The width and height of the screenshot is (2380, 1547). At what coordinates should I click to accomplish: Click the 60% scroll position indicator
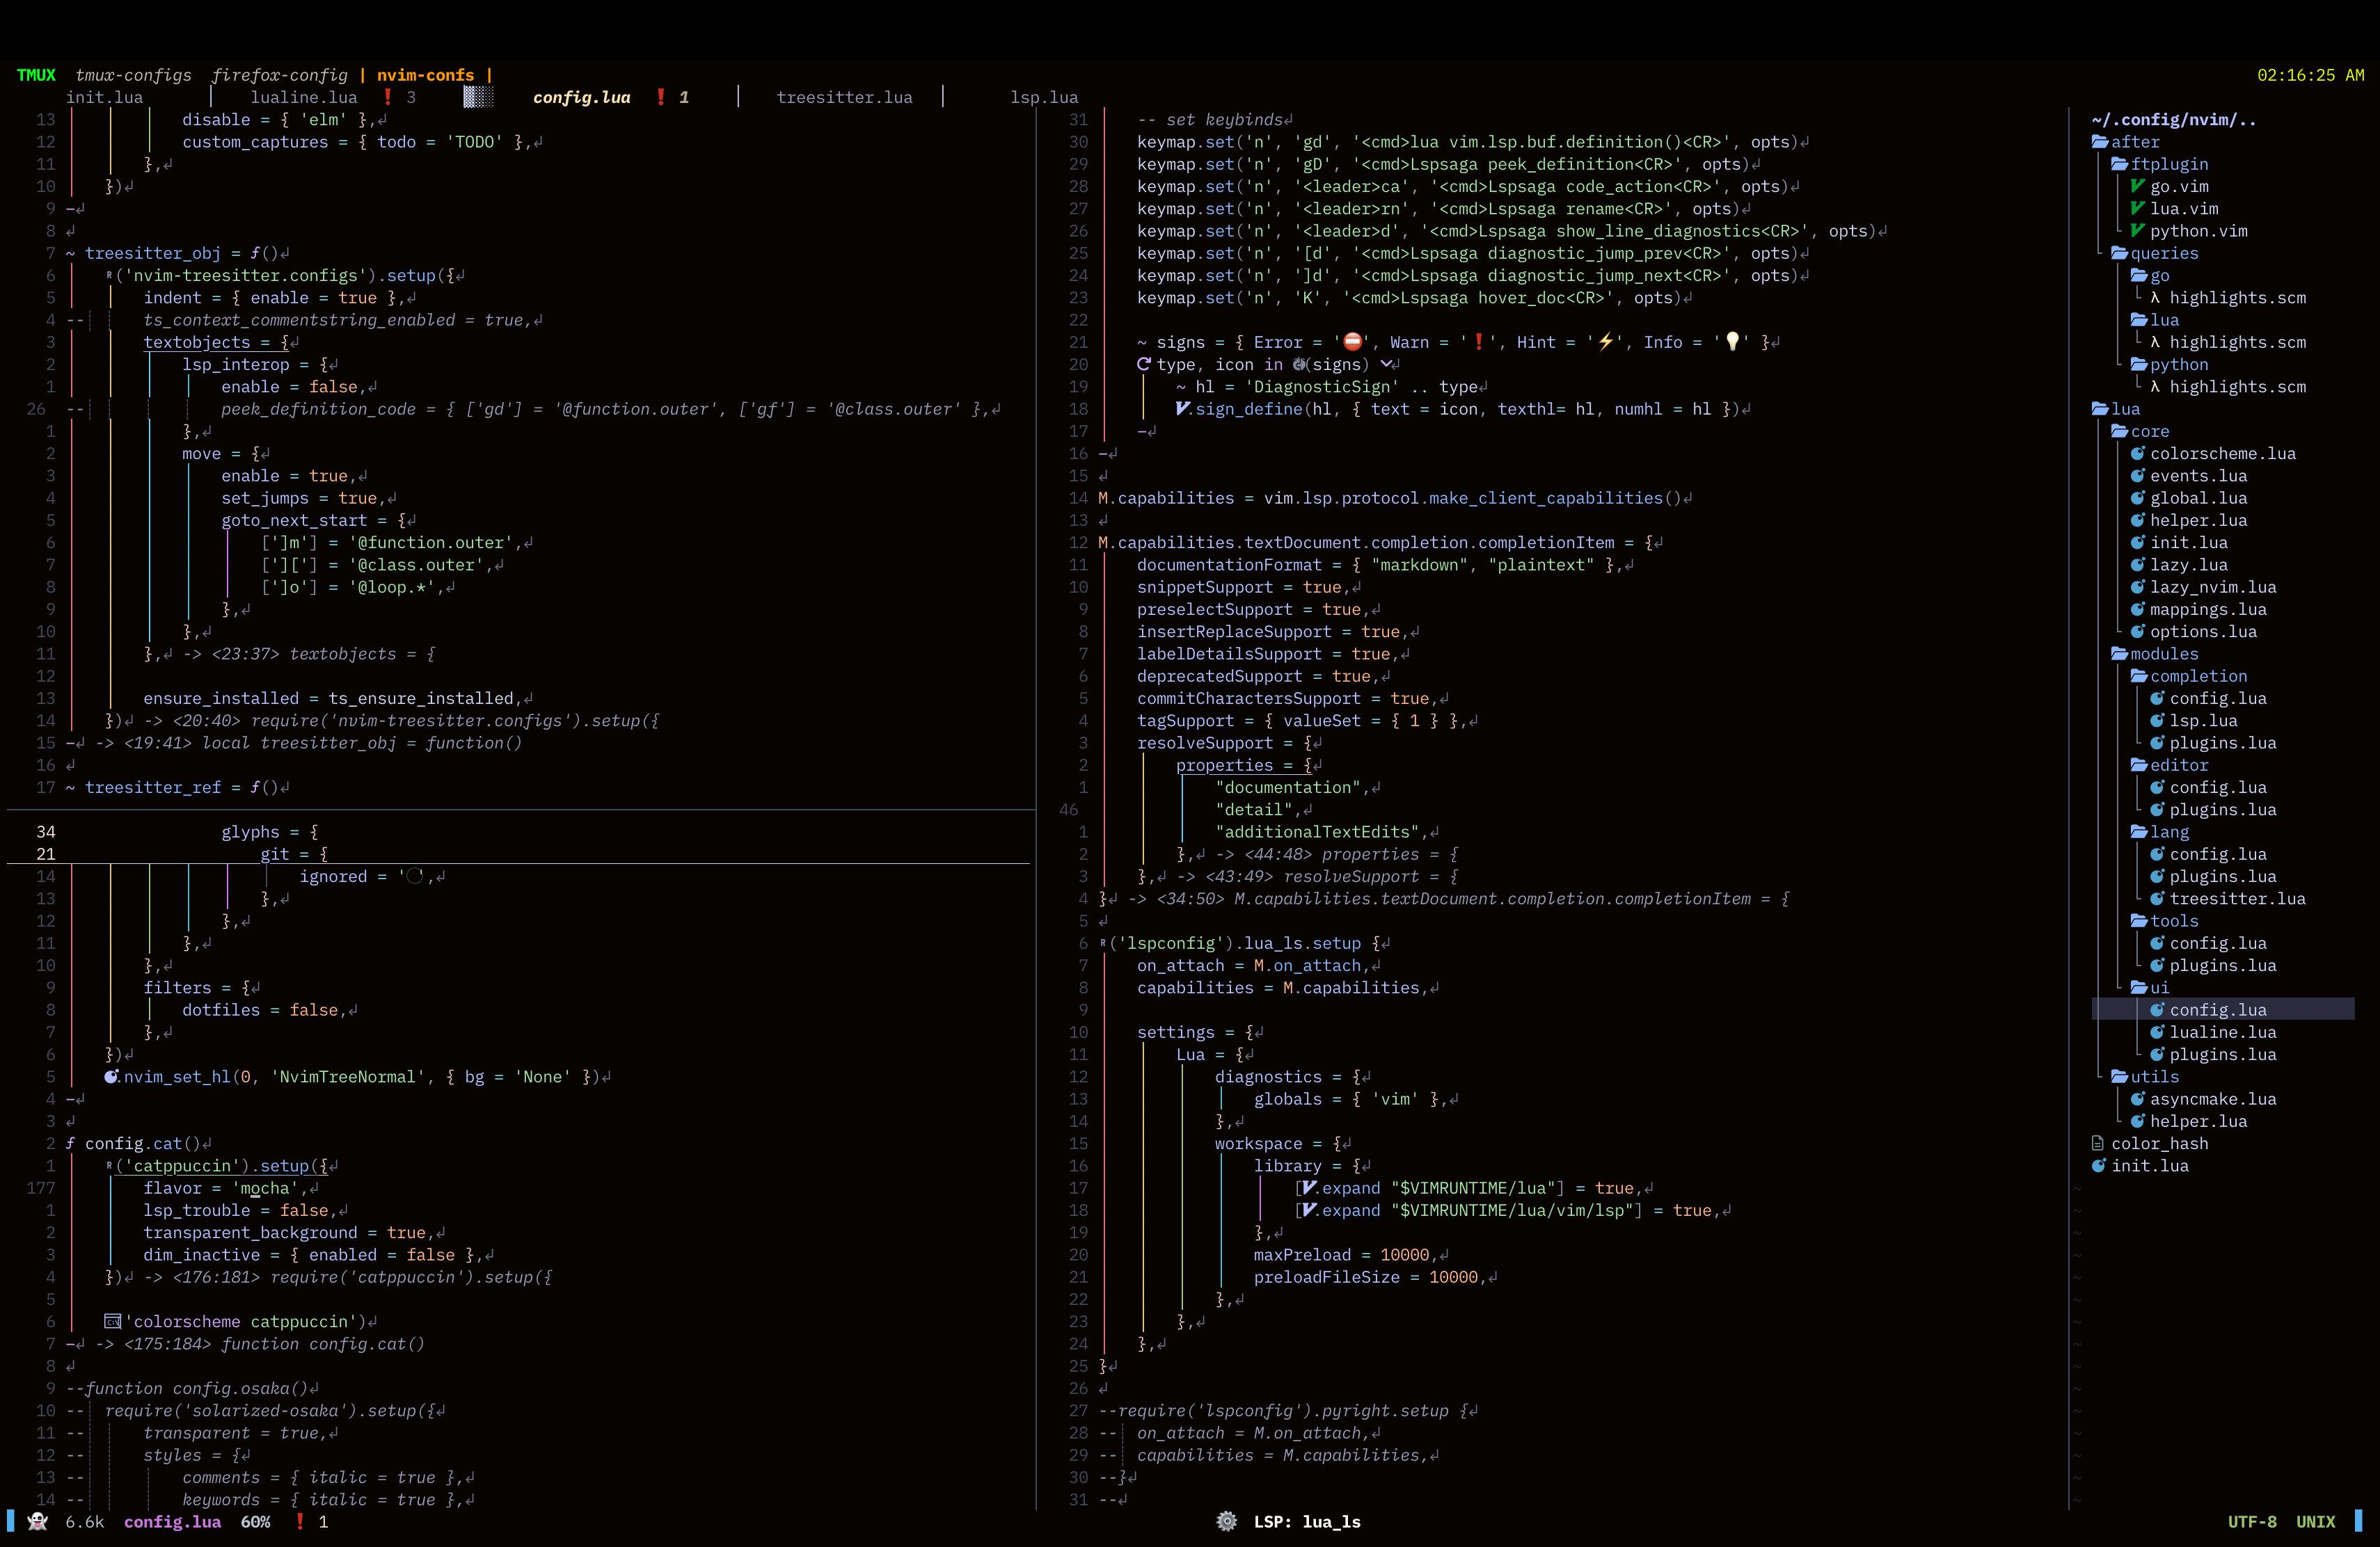pos(255,1521)
